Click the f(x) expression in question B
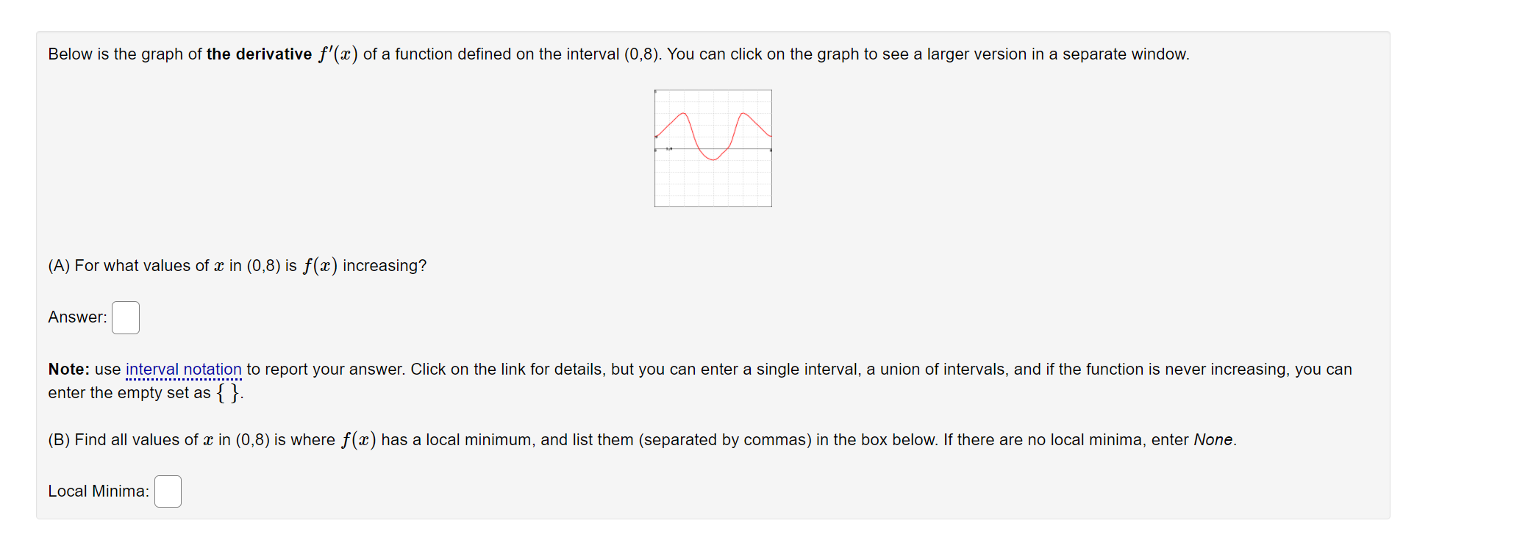 pos(358,439)
